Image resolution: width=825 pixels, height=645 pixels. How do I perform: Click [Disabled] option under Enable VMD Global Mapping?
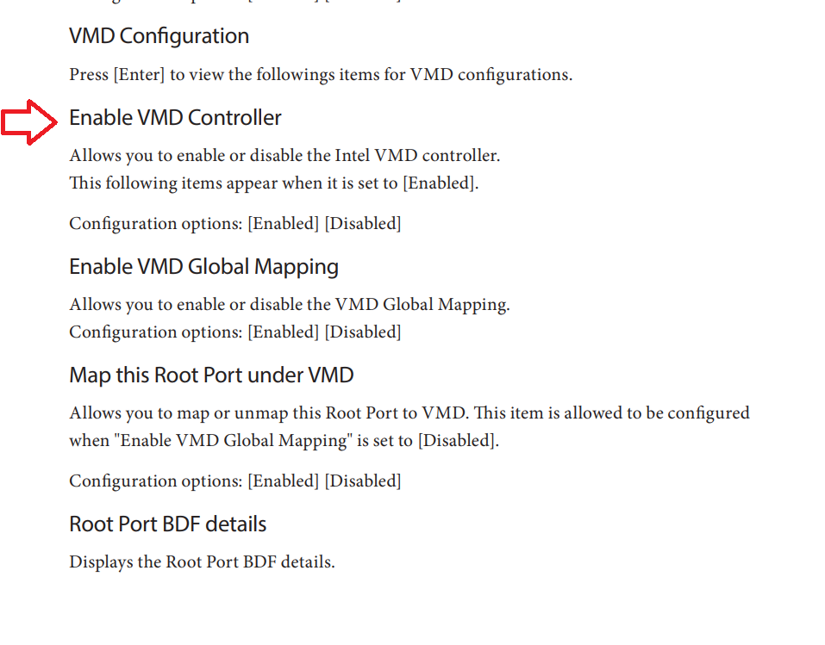click(x=362, y=332)
